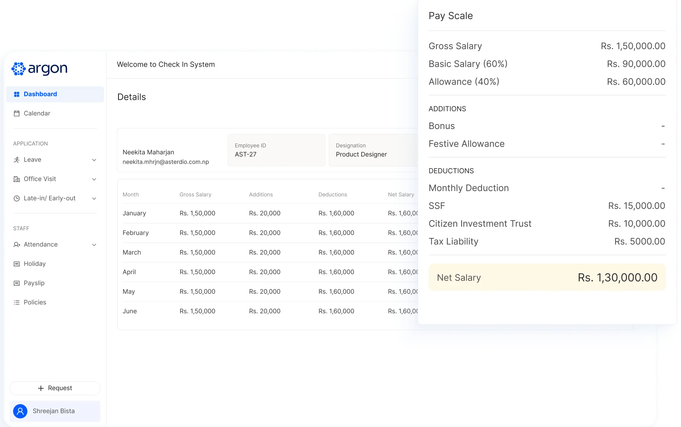This screenshot has width=681, height=427.
Task: Select the Late-in/Early-out clock icon
Action: point(17,198)
